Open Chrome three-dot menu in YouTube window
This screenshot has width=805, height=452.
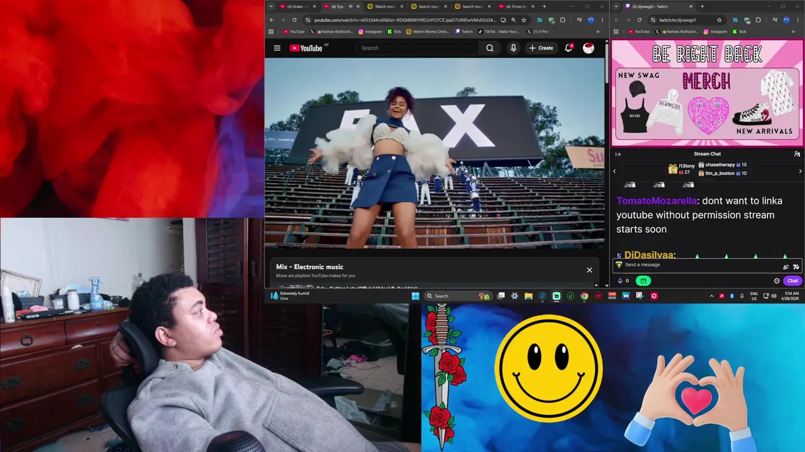coord(601,19)
